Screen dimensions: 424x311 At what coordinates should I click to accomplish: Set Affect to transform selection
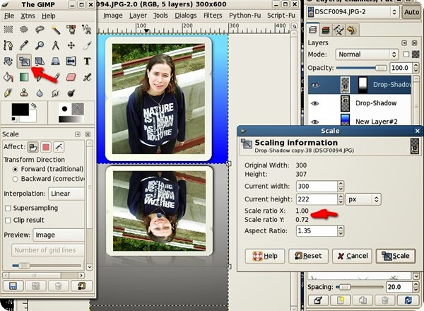click(46, 147)
